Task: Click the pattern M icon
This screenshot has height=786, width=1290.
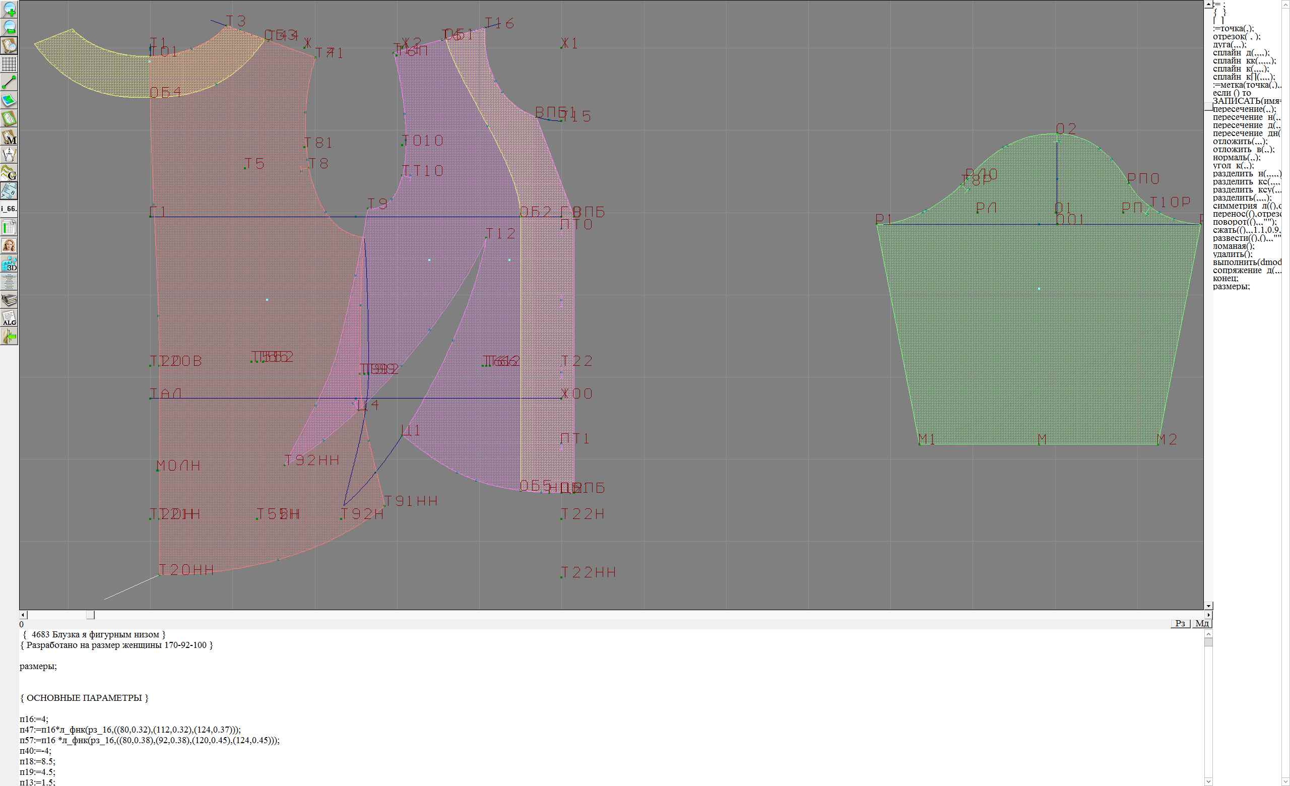Action: [x=10, y=137]
